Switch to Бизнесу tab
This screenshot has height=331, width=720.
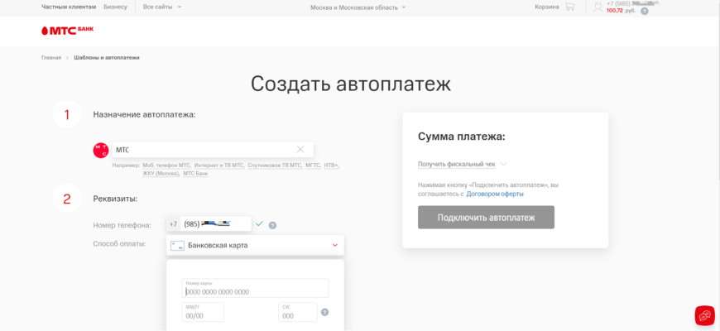(116, 7)
